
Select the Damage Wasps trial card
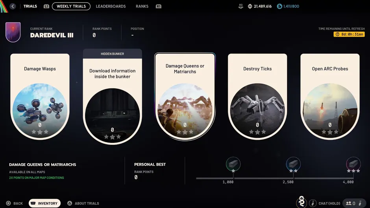click(x=40, y=97)
